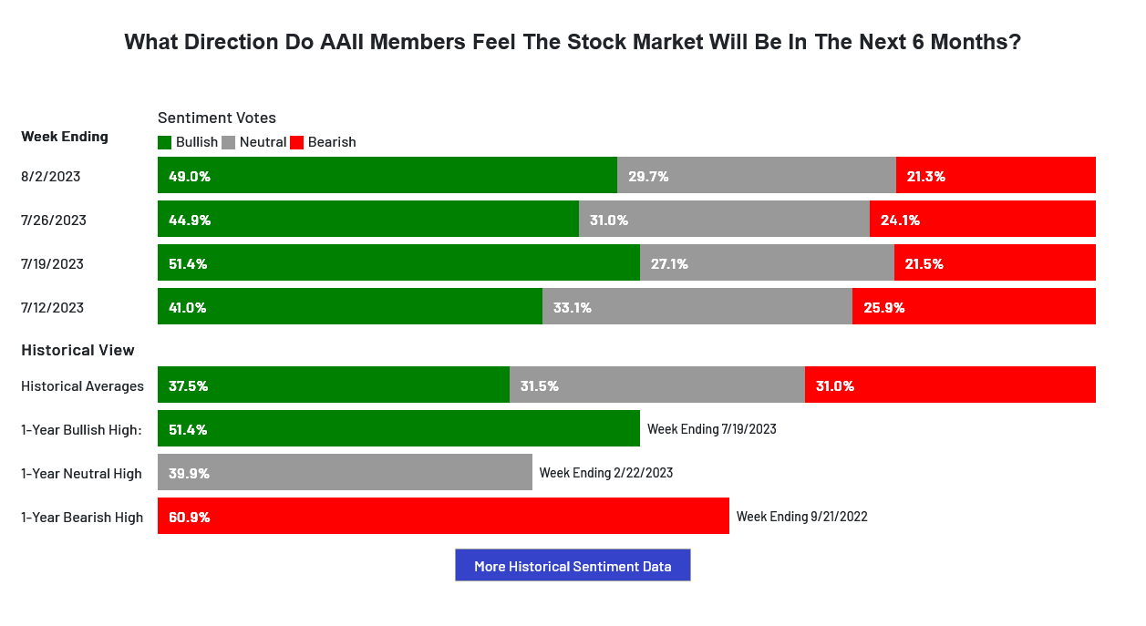Select the 25.9% bearish bar segment

[x=974, y=307]
